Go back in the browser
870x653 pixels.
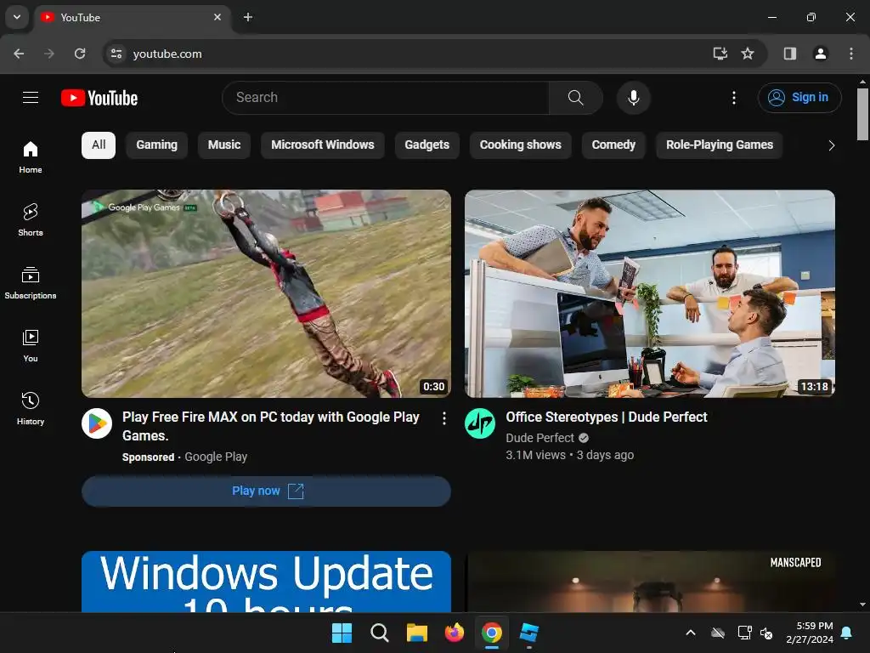19,54
